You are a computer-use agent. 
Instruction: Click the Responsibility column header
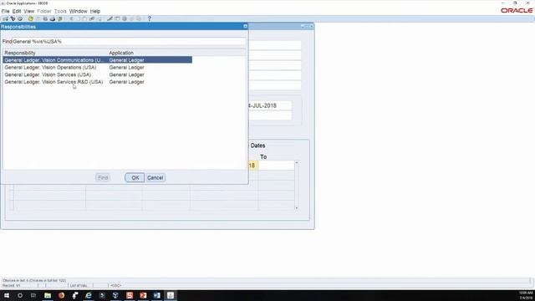(x=20, y=53)
